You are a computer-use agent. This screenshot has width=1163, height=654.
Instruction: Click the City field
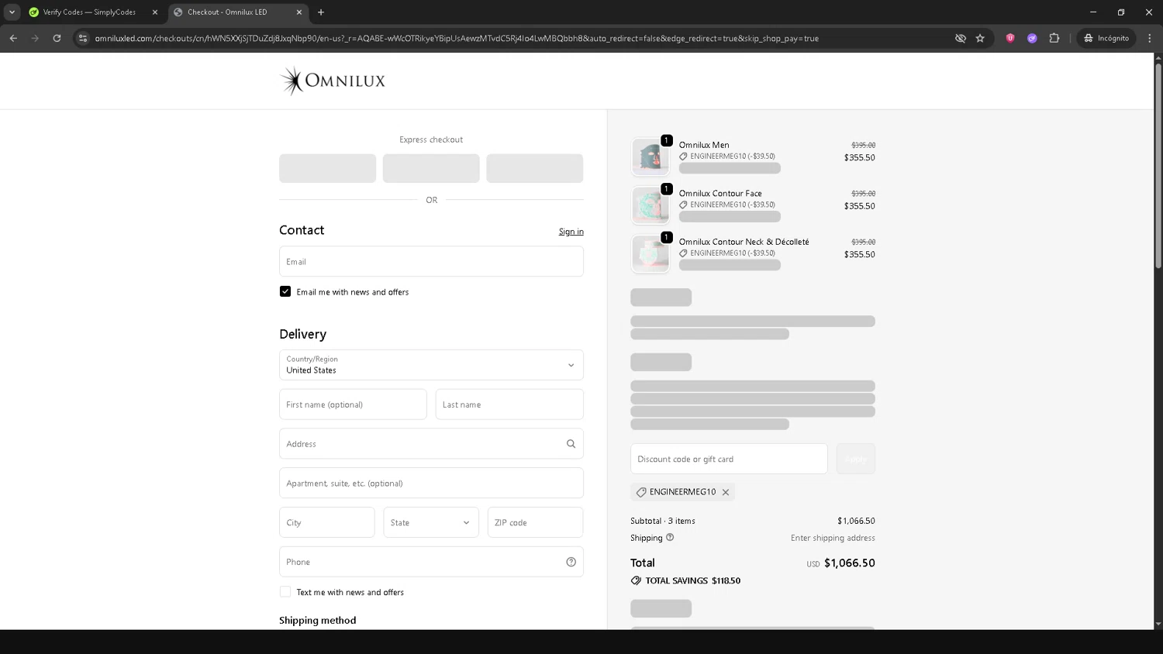click(327, 522)
